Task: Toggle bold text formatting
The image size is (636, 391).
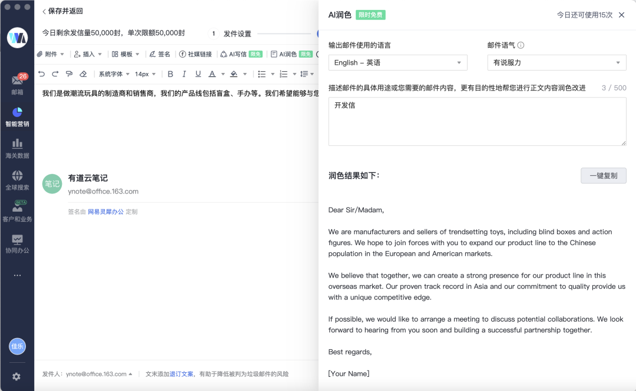Action: pos(170,73)
